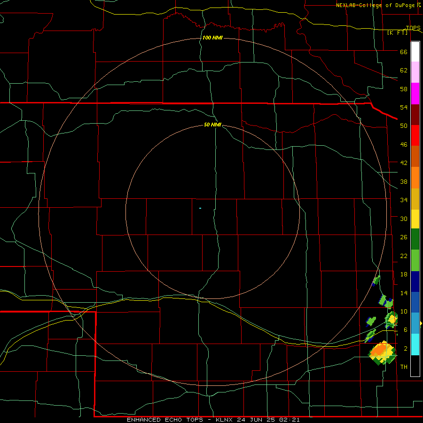Viewport: 423px width, 423px height.
Task: Click the legend value 14
Action: pyautogui.click(x=404, y=293)
